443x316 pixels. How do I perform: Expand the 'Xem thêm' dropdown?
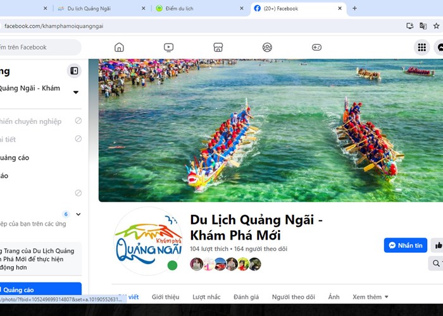pyautogui.click(x=370, y=297)
